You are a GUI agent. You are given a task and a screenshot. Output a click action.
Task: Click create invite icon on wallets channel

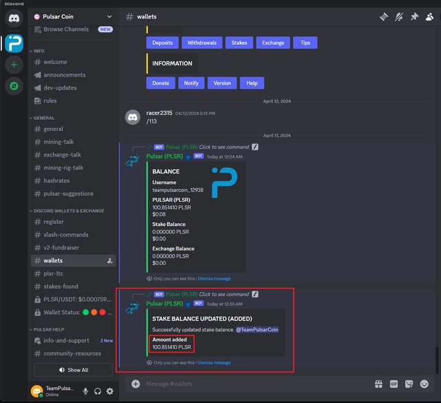click(x=110, y=260)
